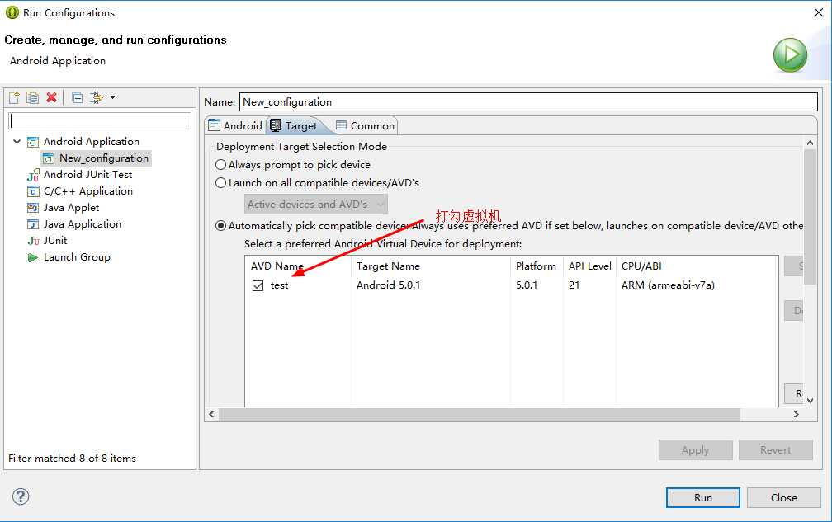The image size is (832, 522).
Task: Click the configuration Name text field
Action: tap(528, 102)
